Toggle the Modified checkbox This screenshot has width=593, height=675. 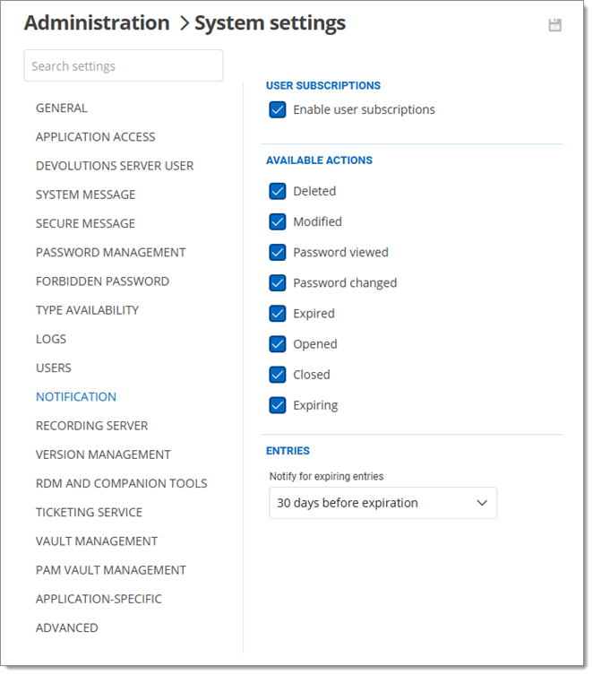(278, 222)
